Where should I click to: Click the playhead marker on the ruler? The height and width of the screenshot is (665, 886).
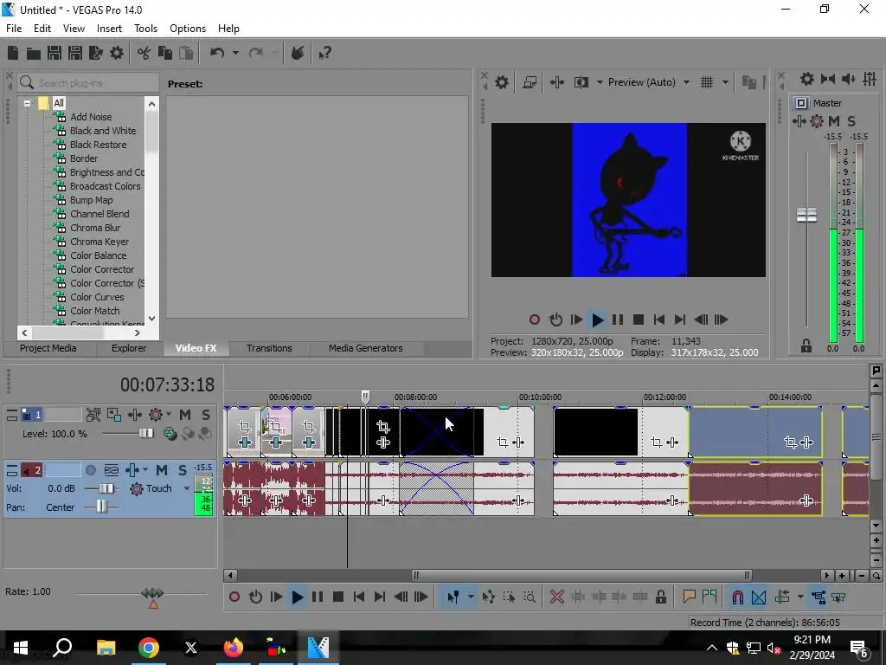tap(365, 397)
